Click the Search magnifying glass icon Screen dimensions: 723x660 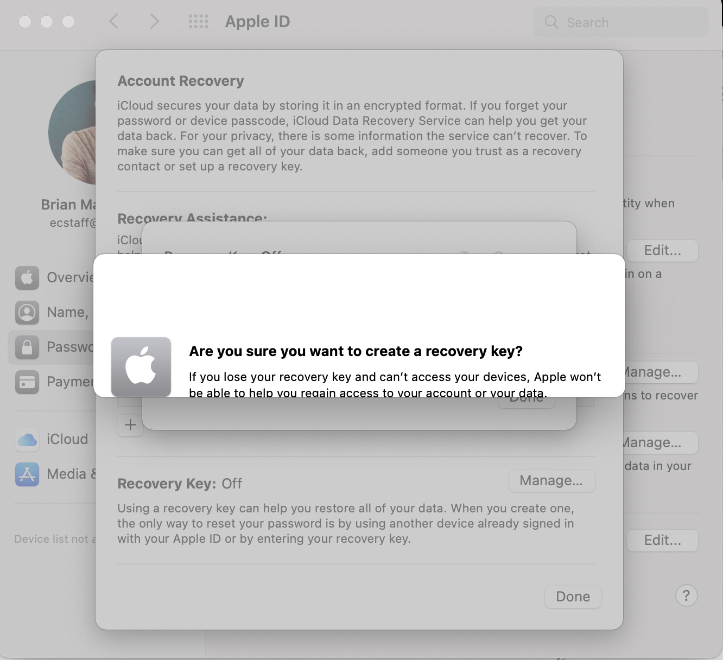point(551,22)
